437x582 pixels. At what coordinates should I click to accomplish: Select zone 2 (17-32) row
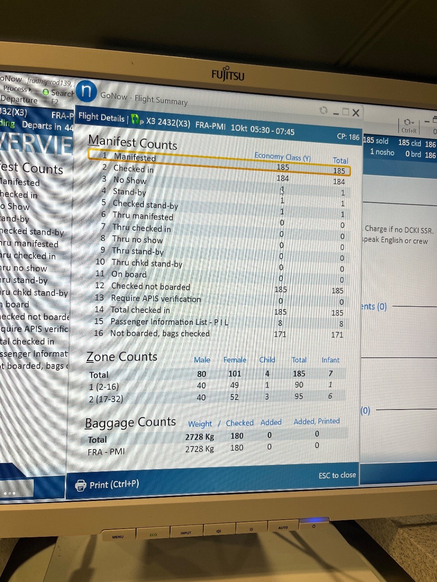[x=106, y=399]
